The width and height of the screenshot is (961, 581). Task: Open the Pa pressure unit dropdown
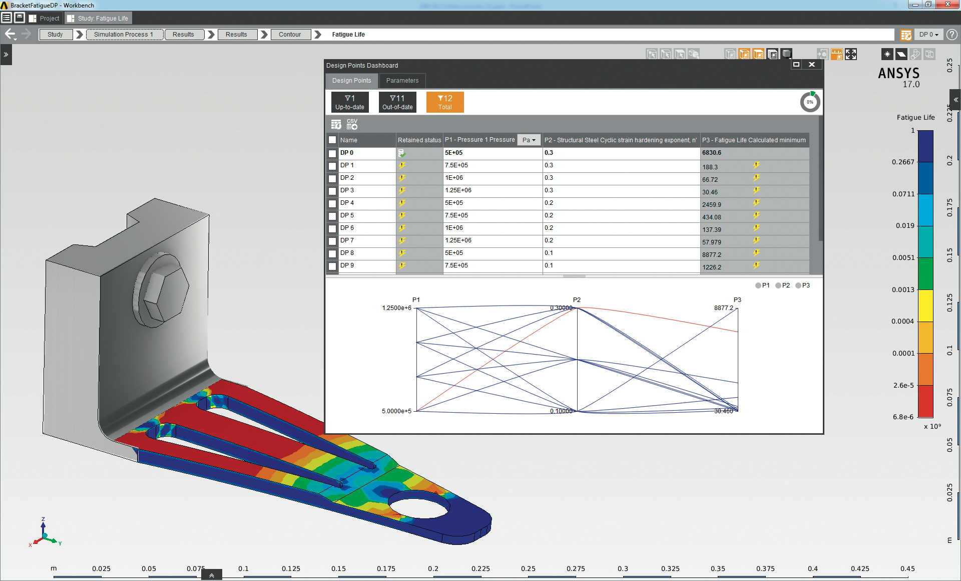click(x=529, y=140)
